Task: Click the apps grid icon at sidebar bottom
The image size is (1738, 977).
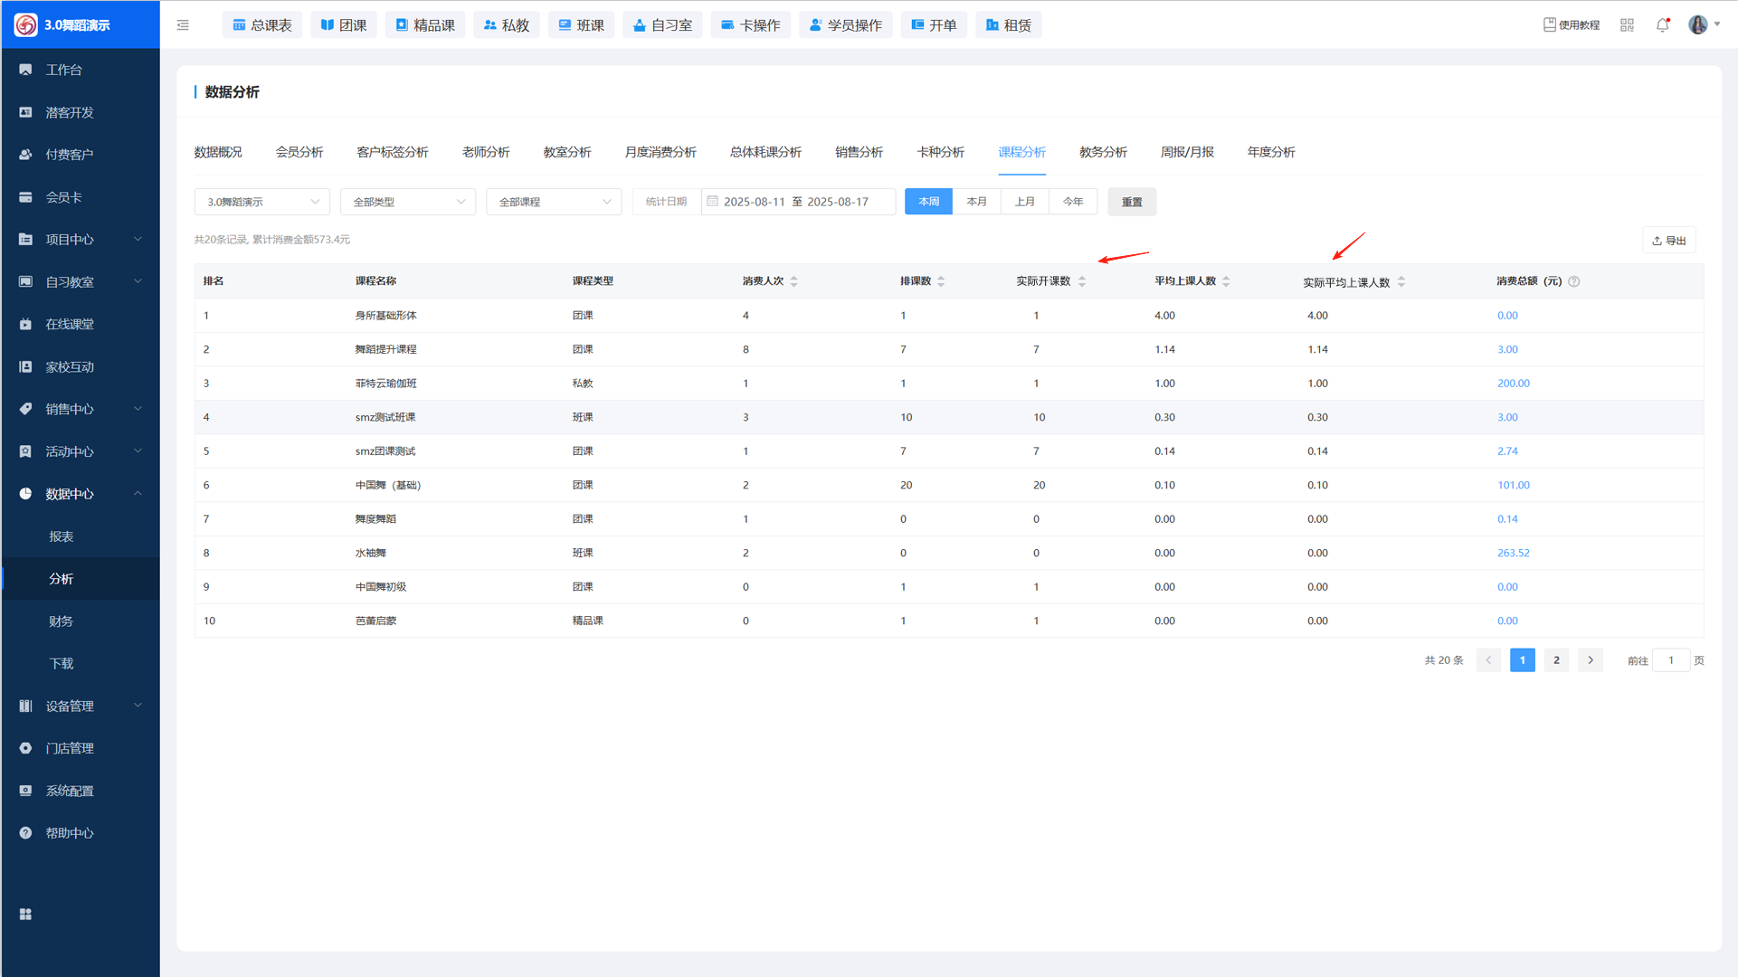Action: tap(25, 915)
